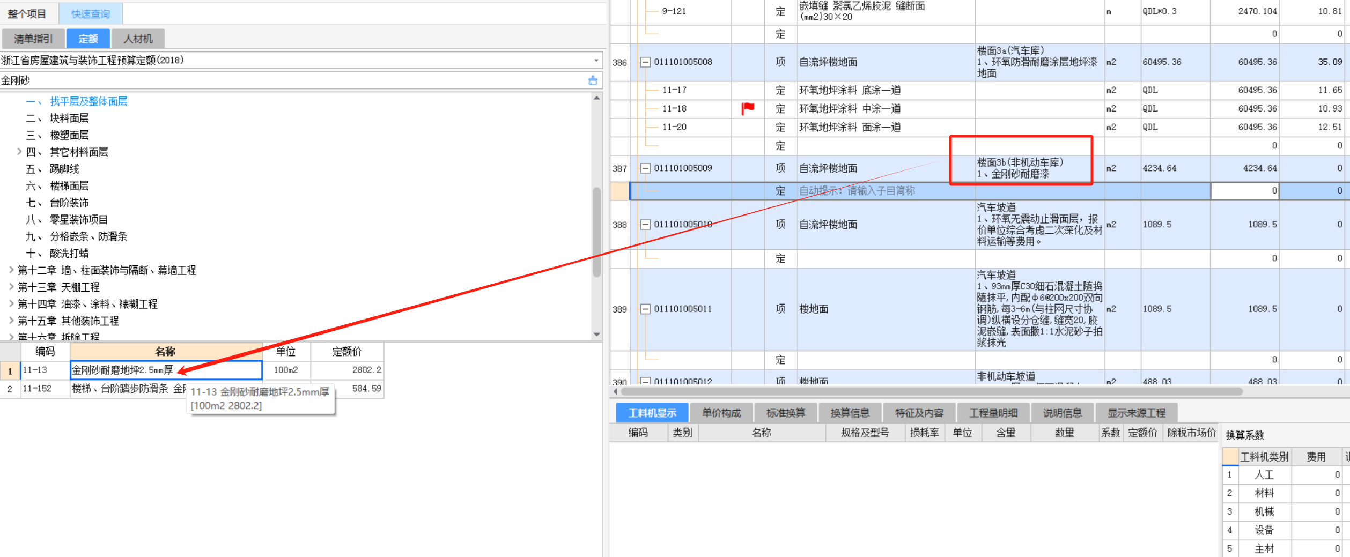
Task: Click 编码 column header in results table
Action: pos(45,352)
